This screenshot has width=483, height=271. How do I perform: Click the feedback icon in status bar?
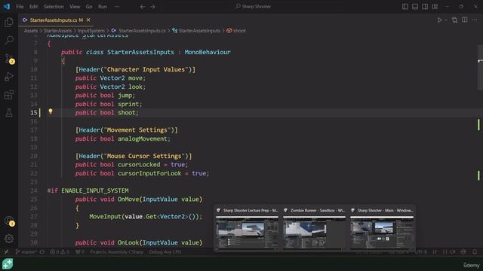point(463,252)
